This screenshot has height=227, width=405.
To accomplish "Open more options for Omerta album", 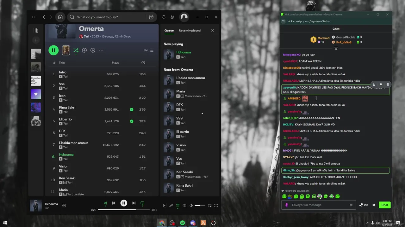I will [101, 50].
